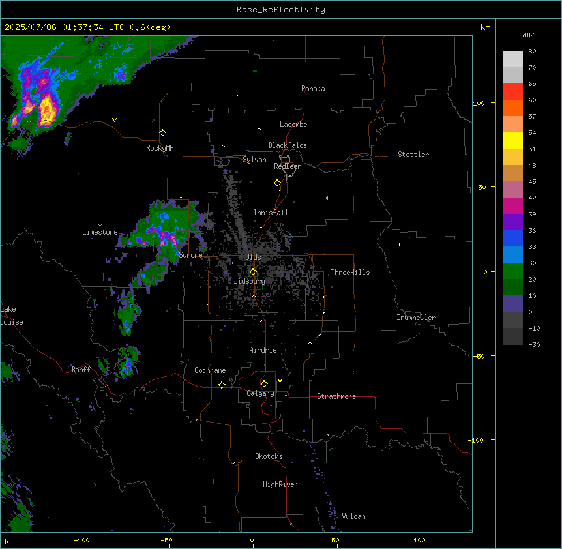Pick the light gray 70-80 dBZ legend swatch
562x549 pixels.
pos(512,59)
